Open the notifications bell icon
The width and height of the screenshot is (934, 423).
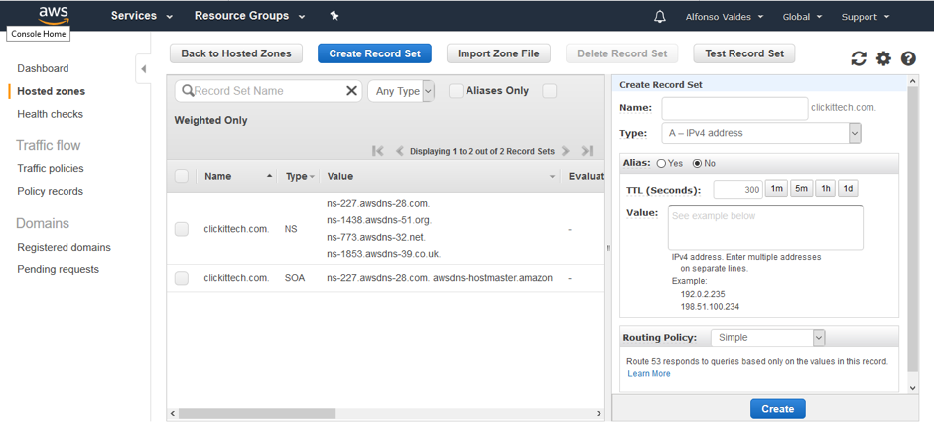[660, 17]
